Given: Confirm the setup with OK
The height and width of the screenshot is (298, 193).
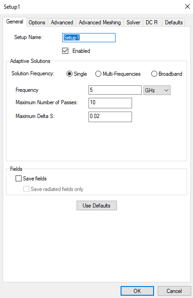Looking at the screenshot, I should (x=137, y=291).
